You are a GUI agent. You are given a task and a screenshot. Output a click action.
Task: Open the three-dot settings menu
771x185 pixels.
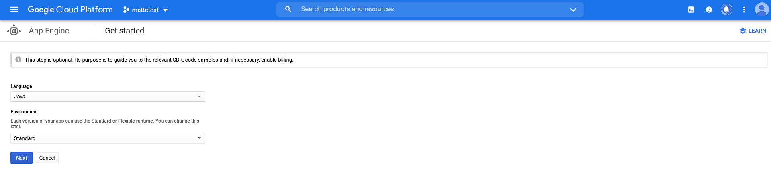[744, 10]
